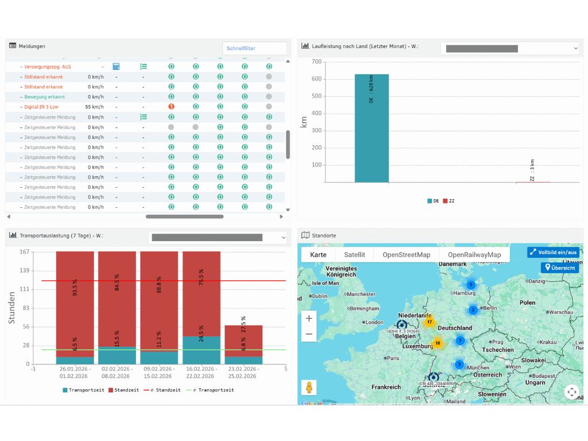Zoom out the map with minus button
The image size is (588, 441).
[309, 334]
